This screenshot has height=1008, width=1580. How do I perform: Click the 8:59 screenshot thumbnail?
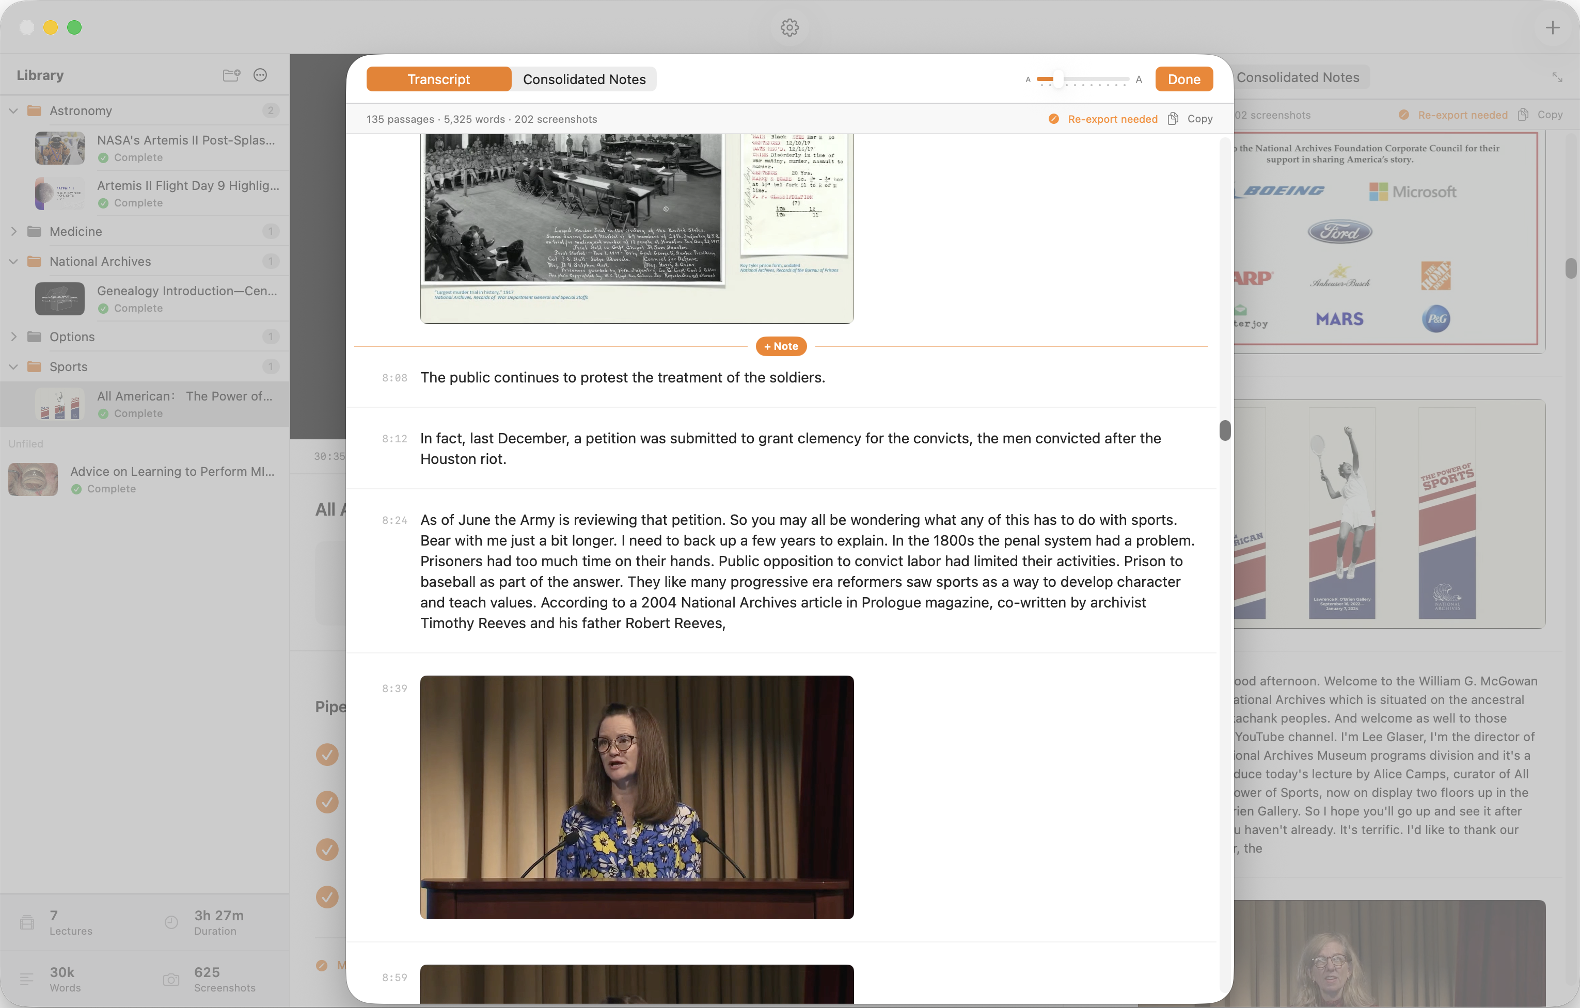(x=637, y=984)
